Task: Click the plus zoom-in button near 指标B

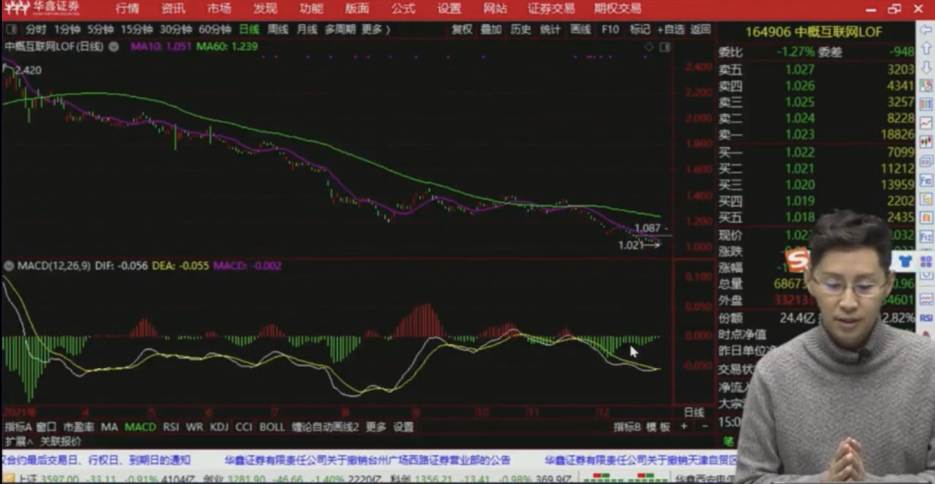Action: [x=684, y=426]
